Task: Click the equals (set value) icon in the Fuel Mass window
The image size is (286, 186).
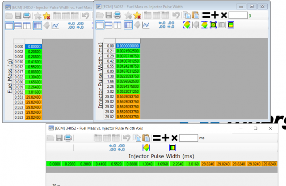Action: 206,15
